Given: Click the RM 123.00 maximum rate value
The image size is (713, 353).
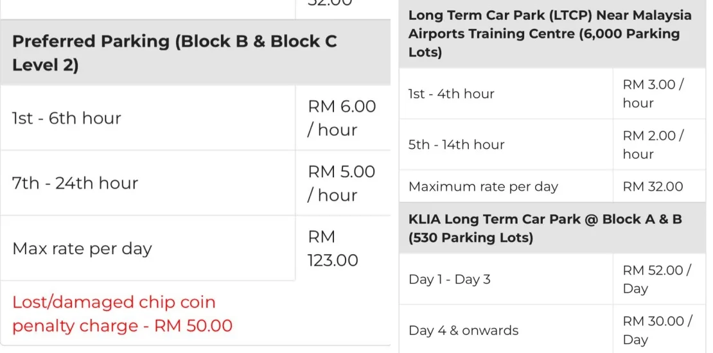Looking at the screenshot, I should [x=333, y=249].
